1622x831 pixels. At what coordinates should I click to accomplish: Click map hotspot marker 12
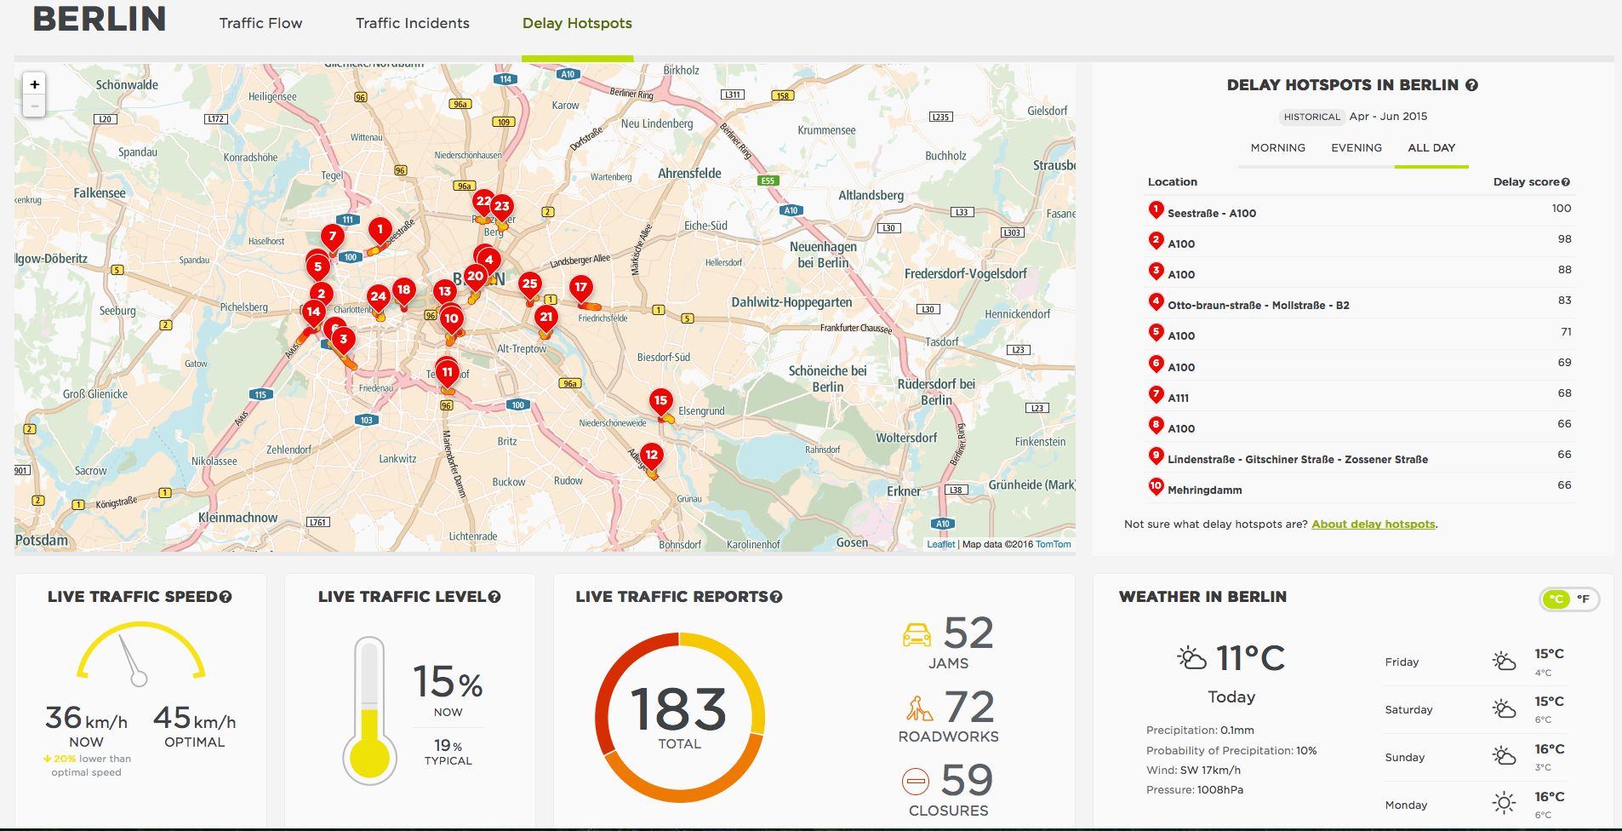651,456
